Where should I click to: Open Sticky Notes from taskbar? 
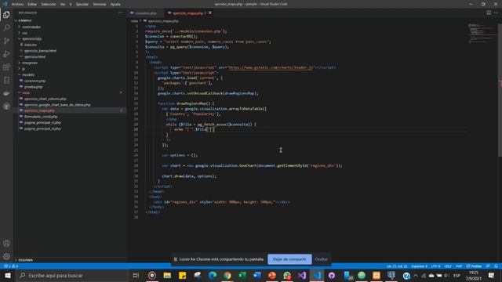tap(182, 275)
